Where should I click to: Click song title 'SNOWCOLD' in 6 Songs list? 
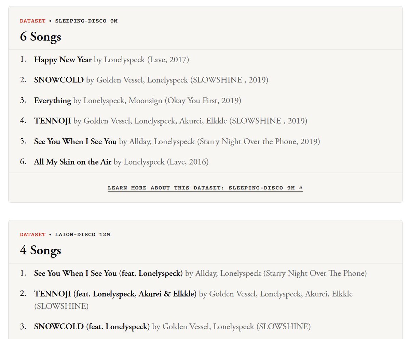coord(59,80)
